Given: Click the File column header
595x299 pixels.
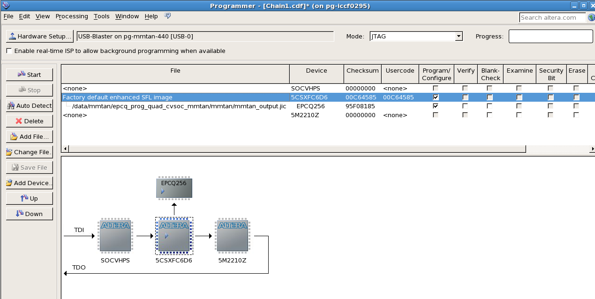Looking at the screenshot, I should 175,74.
